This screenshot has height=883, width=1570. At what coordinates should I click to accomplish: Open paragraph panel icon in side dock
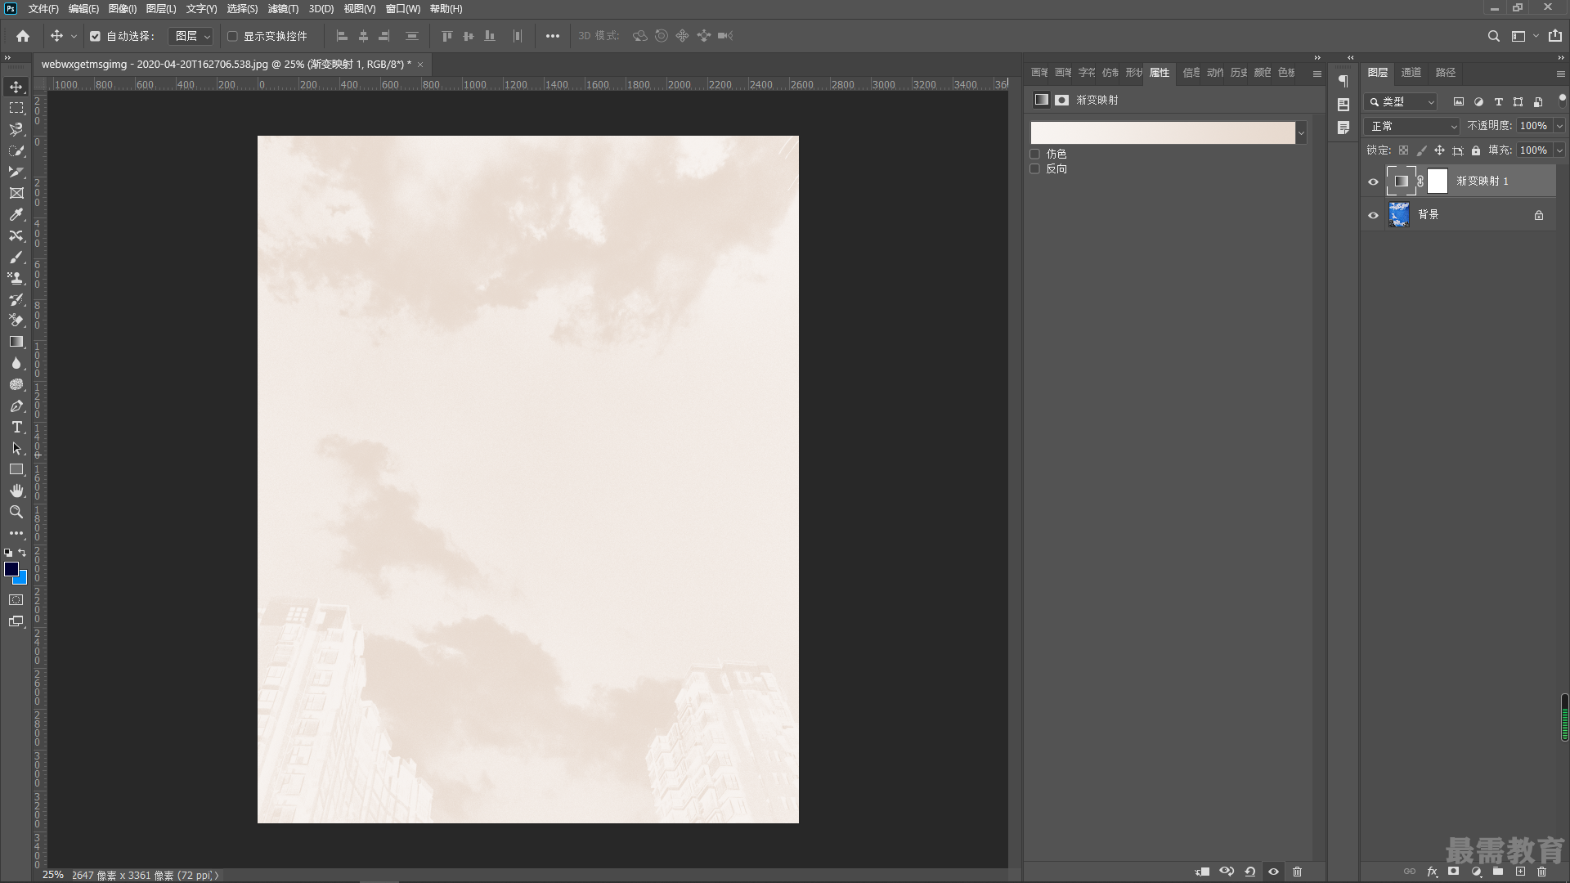[x=1343, y=81]
